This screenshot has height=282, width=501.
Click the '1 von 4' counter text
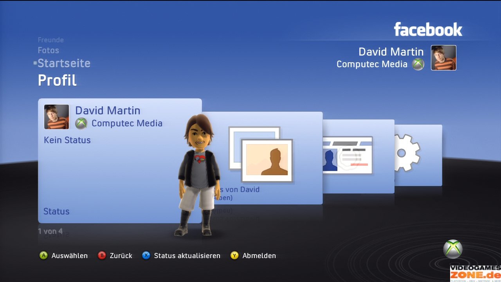click(x=50, y=231)
